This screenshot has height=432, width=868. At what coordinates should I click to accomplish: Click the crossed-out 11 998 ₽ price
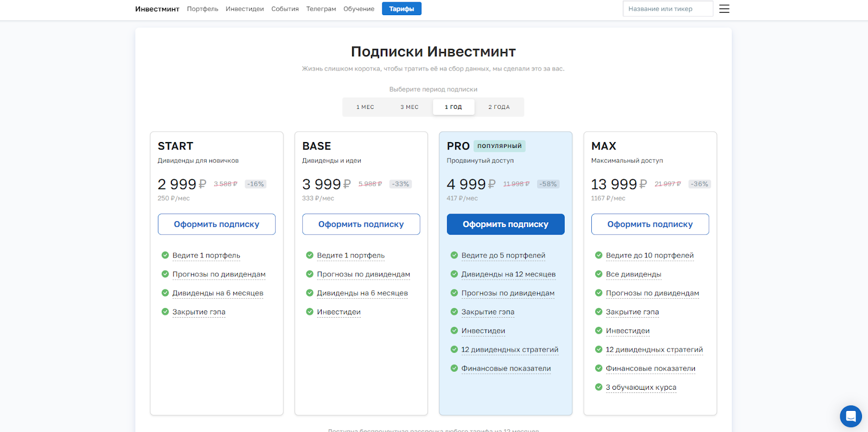516,184
